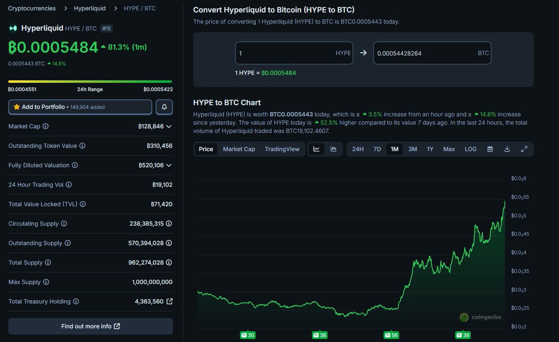Click the Hyperliquid logo icon
The image size is (559, 342).
click(x=13, y=28)
